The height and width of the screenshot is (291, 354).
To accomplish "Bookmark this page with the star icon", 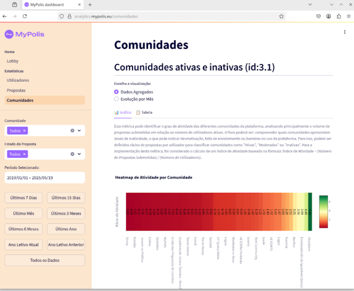I will 281,16.
